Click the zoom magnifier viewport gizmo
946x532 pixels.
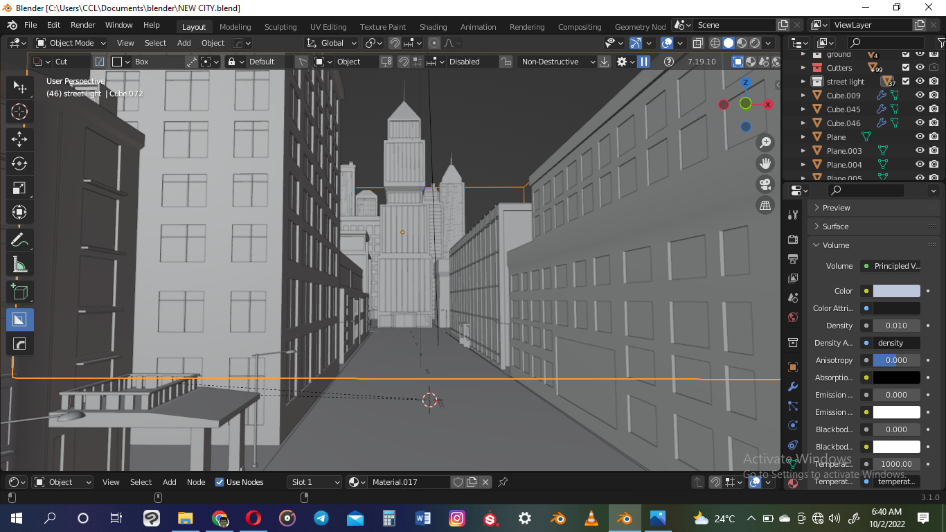click(x=765, y=143)
